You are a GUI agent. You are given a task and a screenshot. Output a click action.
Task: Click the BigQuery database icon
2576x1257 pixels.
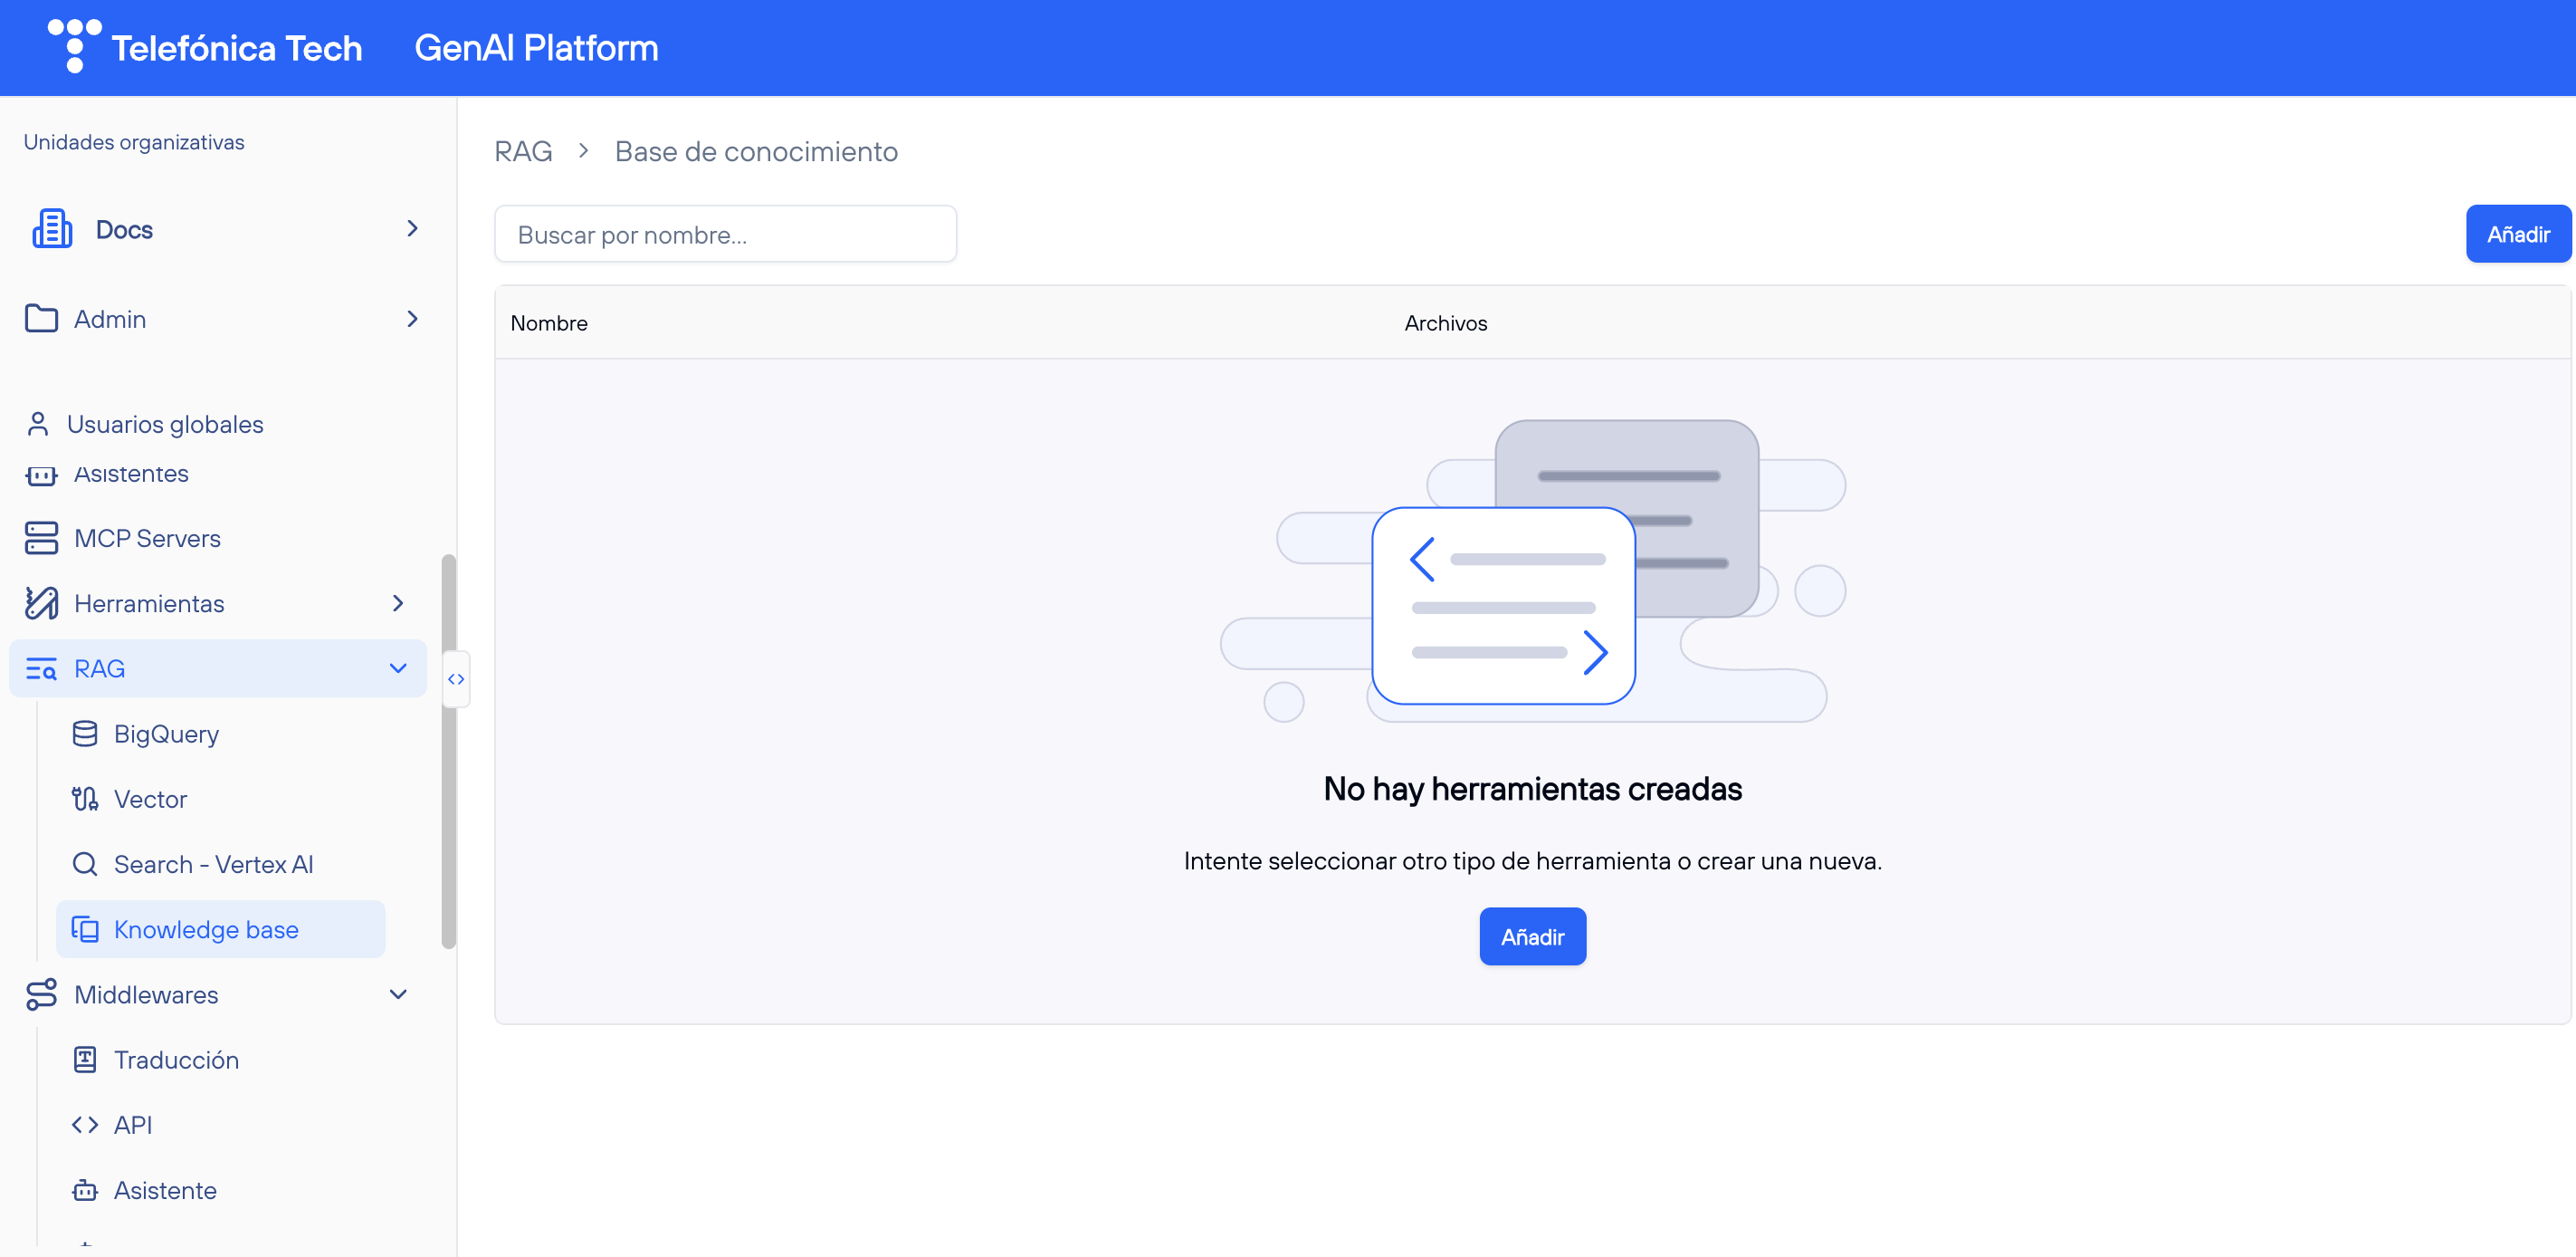point(85,734)
